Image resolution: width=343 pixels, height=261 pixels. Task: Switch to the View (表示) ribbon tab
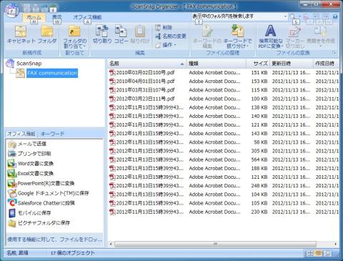(57, 17)
